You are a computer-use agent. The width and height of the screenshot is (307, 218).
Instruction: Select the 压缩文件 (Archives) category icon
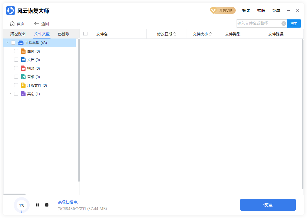23,85
